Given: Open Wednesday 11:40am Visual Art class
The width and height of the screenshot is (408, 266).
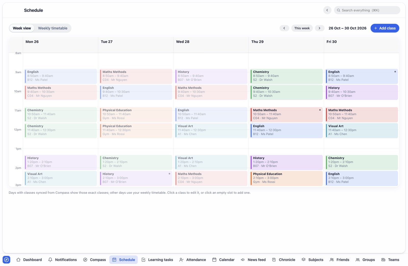Looking at the screenshot, I should (211, 130).
